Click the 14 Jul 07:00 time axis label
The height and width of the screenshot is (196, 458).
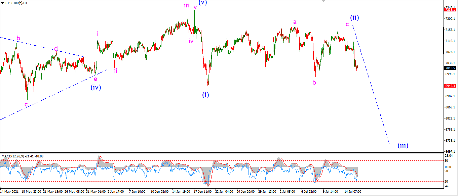pos(353,192)
